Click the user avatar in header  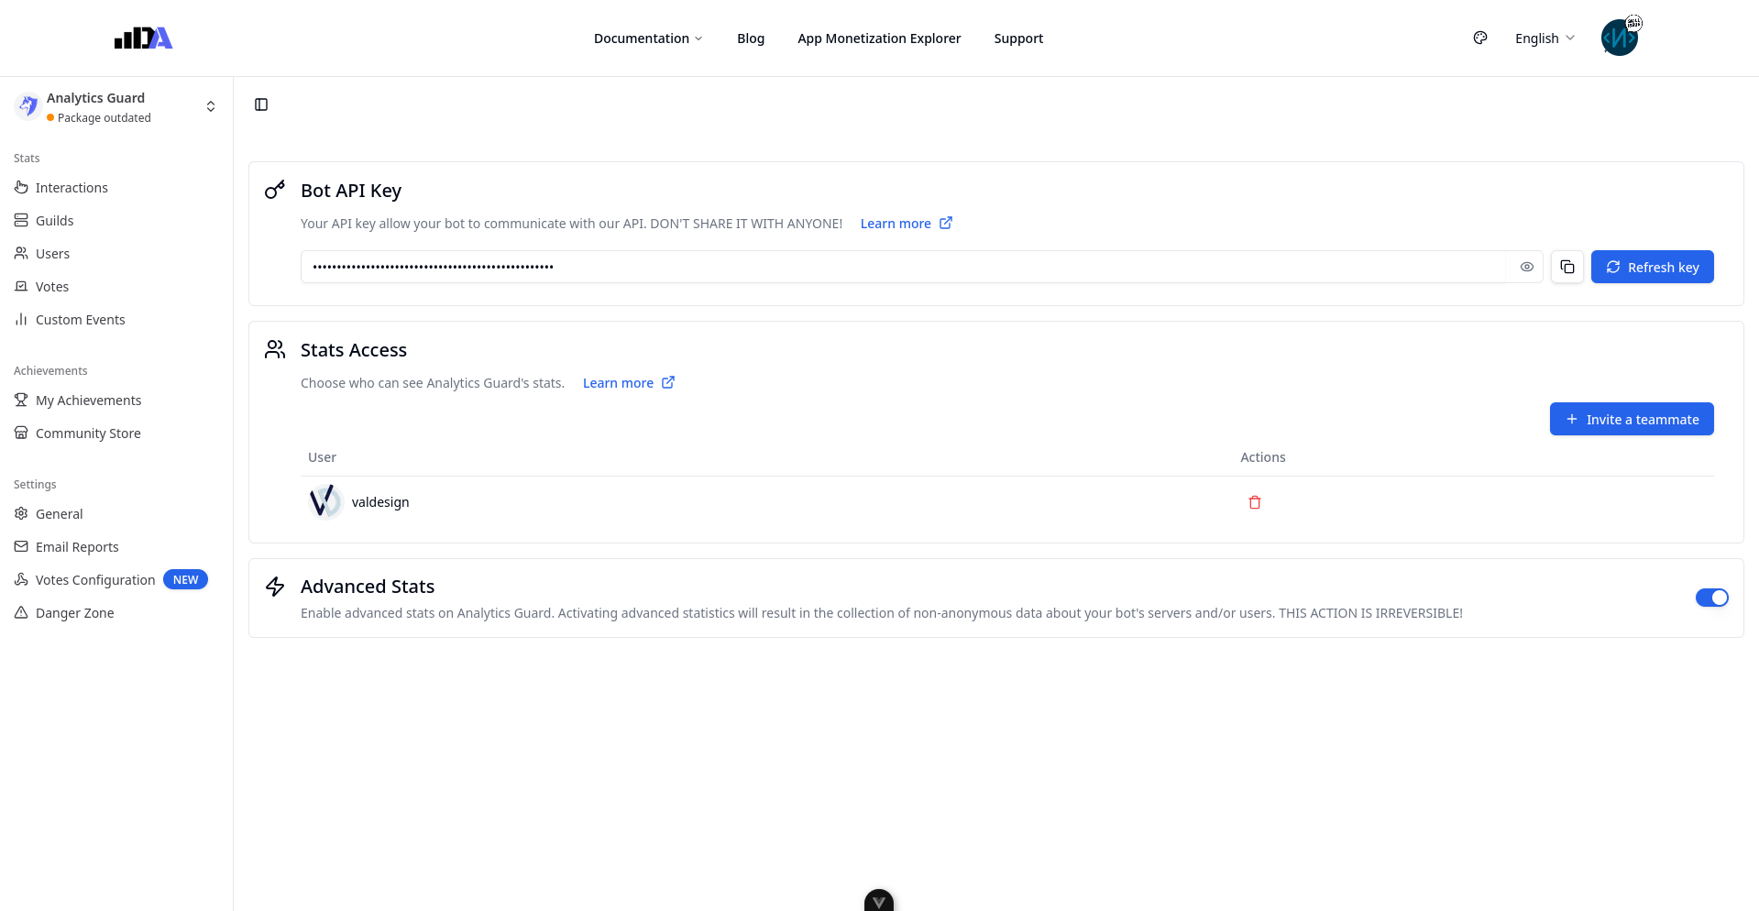point(1619,38)
